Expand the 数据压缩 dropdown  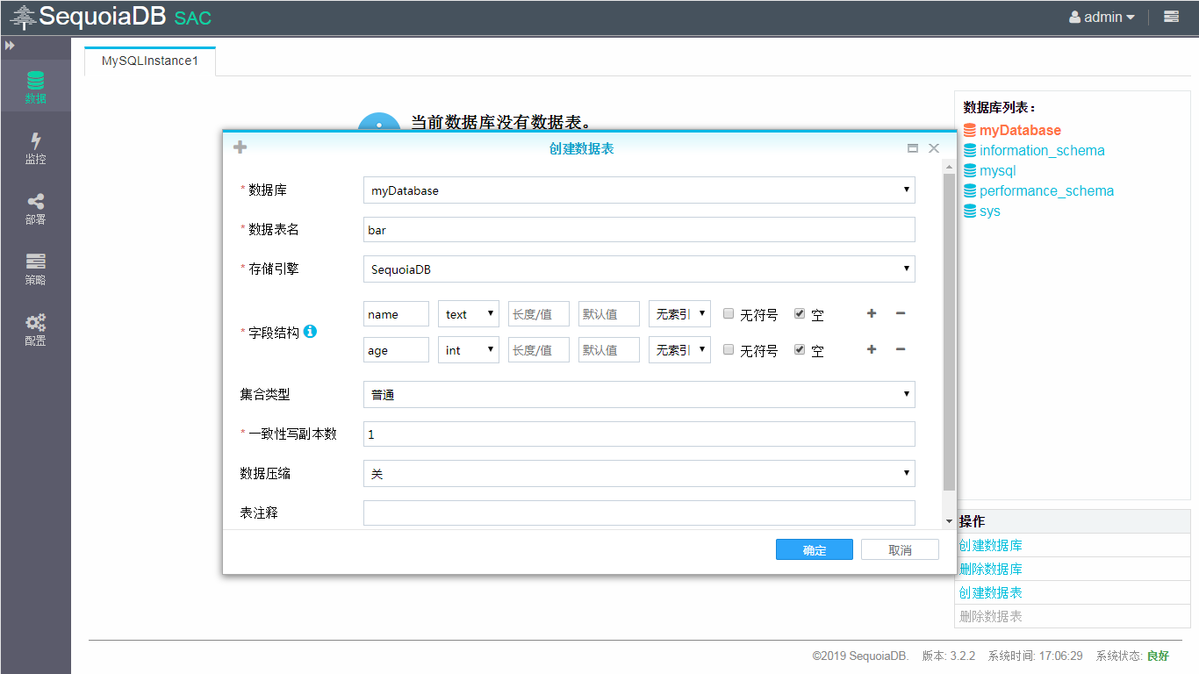pyautogui.click(x=638, y=474)
